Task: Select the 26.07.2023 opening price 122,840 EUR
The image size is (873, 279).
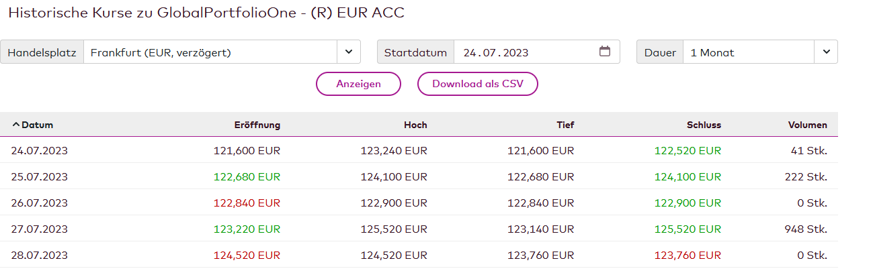Action: tap(247, 203)
